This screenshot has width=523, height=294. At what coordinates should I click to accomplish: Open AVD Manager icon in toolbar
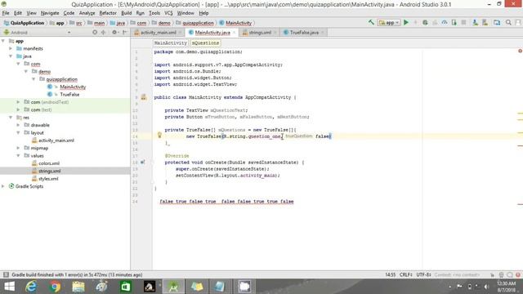tap(476, 22)
